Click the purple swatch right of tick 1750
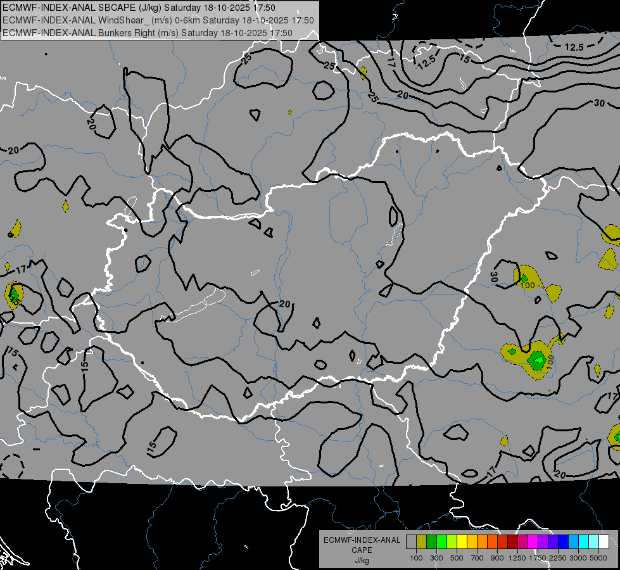 click(543, 542)
